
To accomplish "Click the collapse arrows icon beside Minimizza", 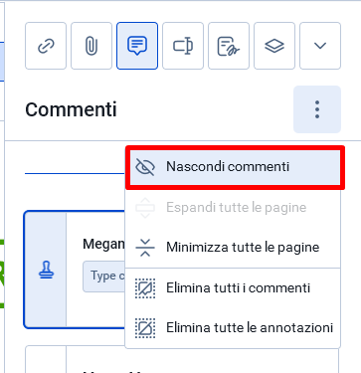I will click(145, 248).
